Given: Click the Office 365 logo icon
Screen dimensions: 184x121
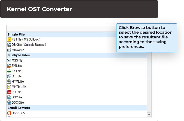Looking at the screenshot, I should click(9, 113).
